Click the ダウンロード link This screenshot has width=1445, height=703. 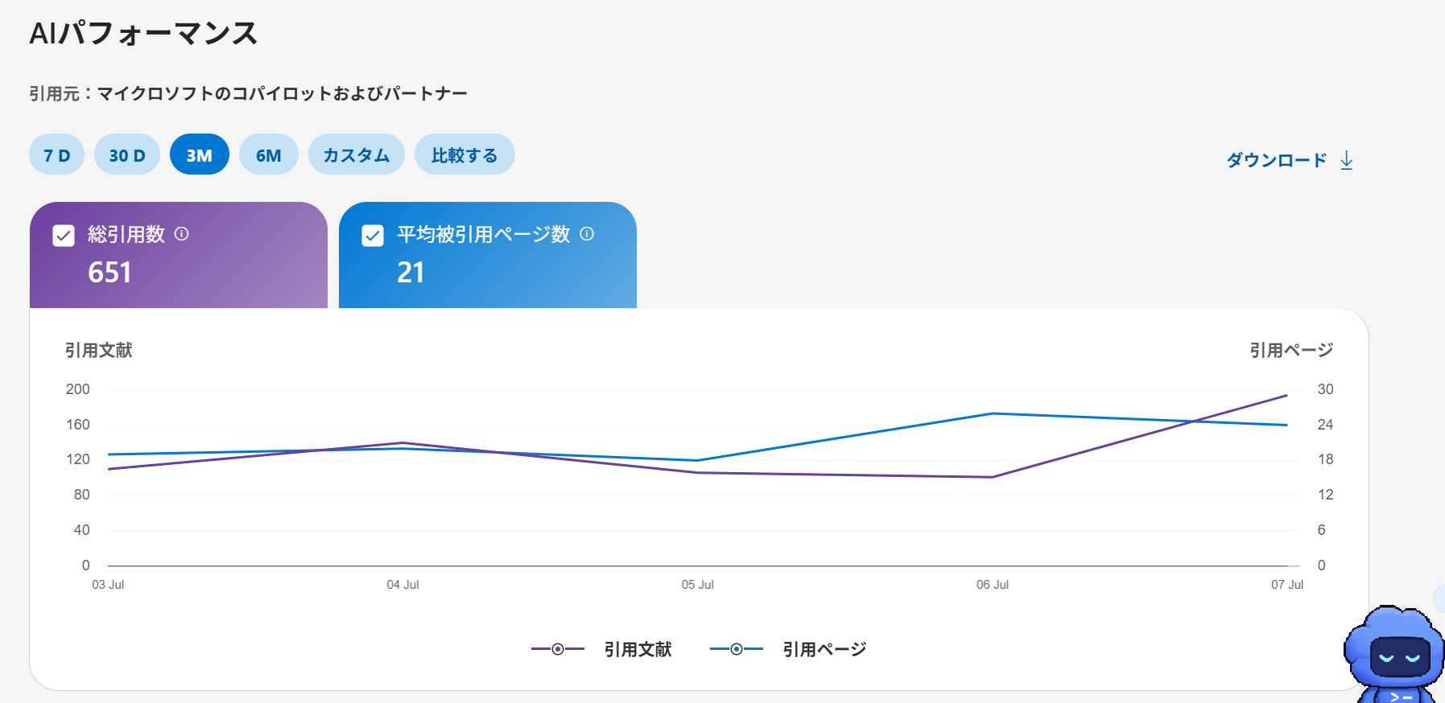(x=1276, y=160)
